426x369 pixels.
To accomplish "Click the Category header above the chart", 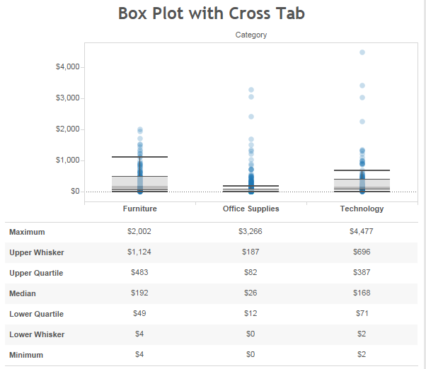I will pos(251,35).
